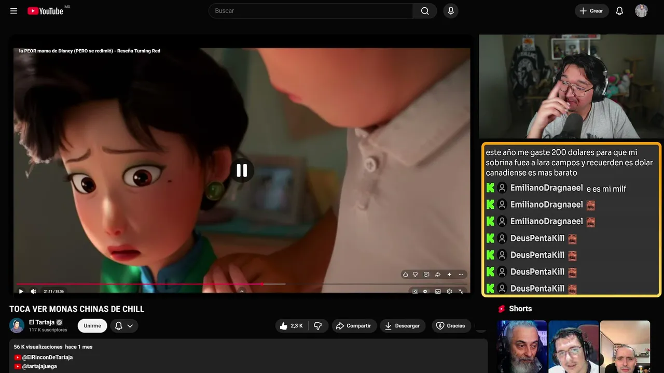The width and height of the screenshot is (664, 373).
Task: Click the embedded video title about Turning Red
Action: point(90,51)
